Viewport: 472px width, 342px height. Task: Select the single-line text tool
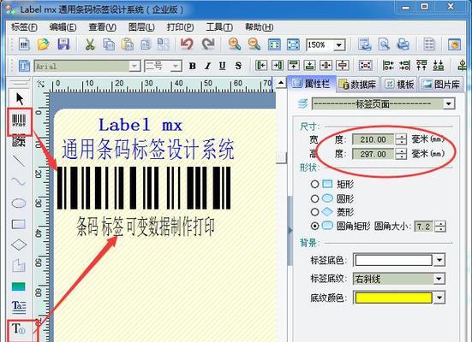point(19,329)
